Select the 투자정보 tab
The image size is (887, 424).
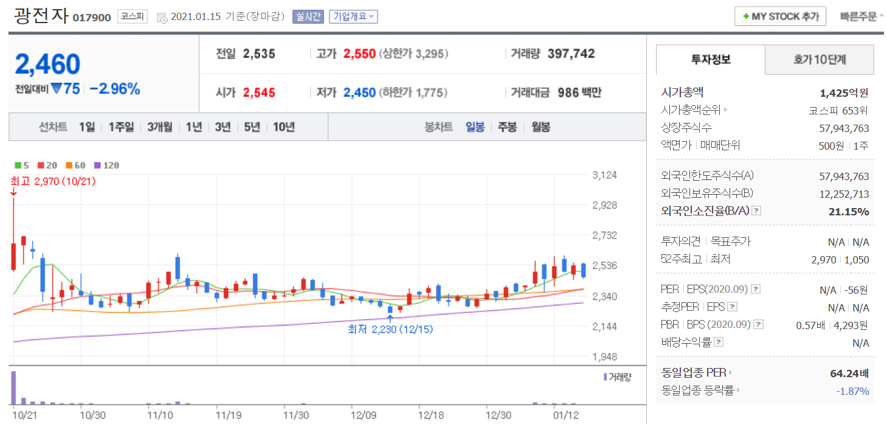click(710, 60)
